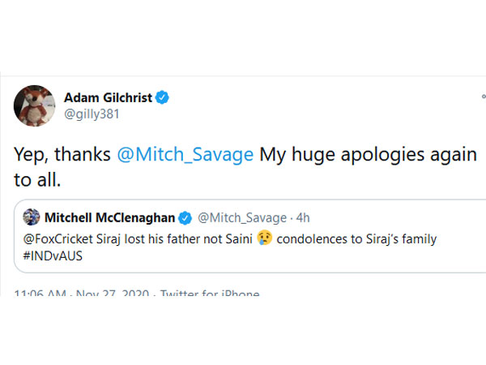Click @Mitch_Savage mention in the reply text
The height and width of the screenshot is (365, 486).
[183, 155]
